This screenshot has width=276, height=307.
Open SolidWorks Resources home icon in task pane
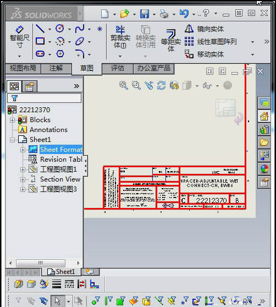click(264, 116)
